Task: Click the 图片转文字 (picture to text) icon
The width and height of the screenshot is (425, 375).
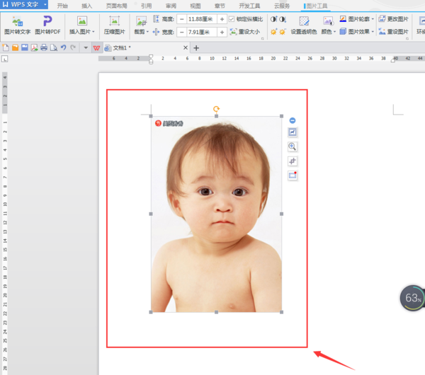Action: [x=17, y=21]
